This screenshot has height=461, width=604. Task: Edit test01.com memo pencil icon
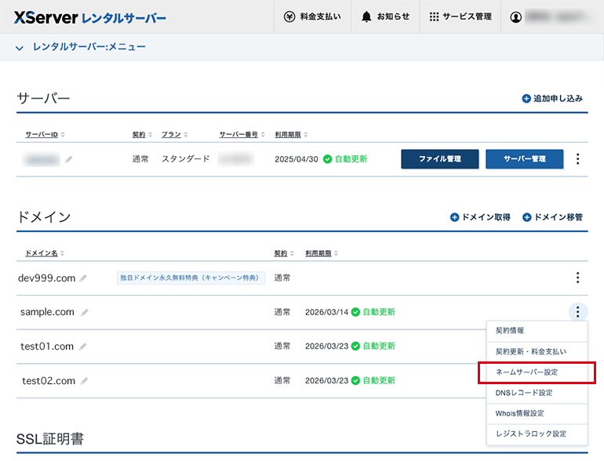[x=82, y=347]
